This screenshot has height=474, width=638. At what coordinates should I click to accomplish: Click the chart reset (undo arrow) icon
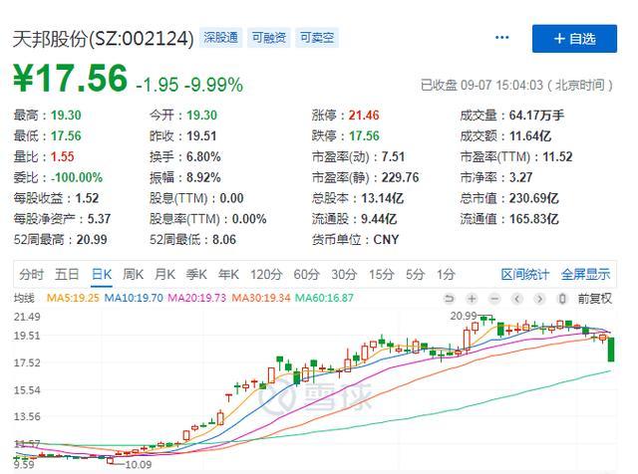coord(449,299)
